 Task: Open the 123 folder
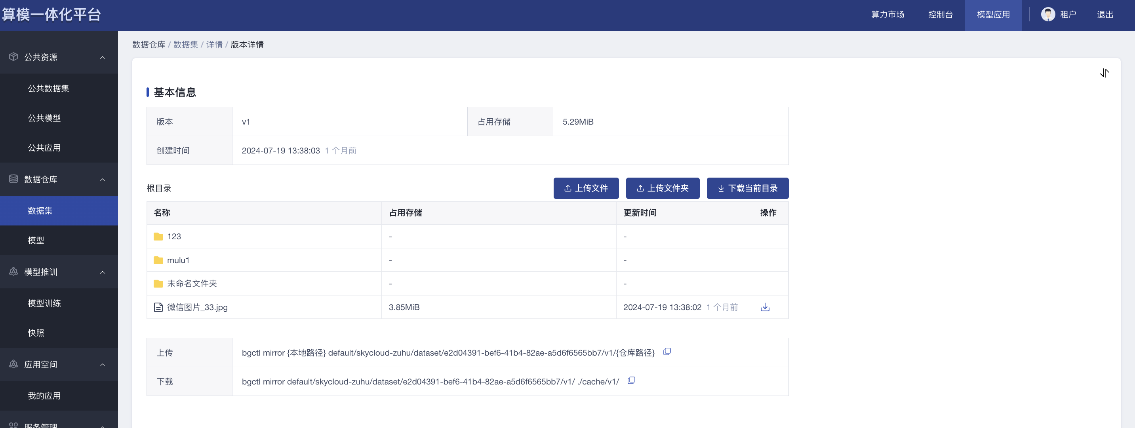pyautogui.click(x=174, y=237)
